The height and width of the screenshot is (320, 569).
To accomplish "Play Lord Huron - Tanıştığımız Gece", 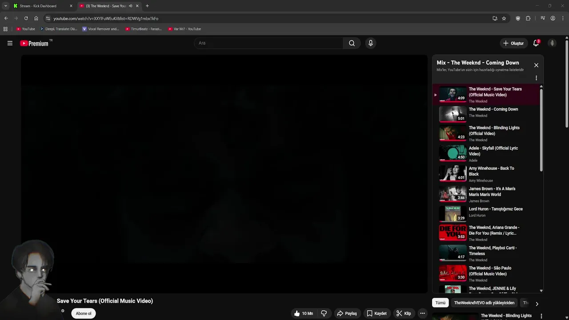I will pyautogui.click(x=486, y=213).
